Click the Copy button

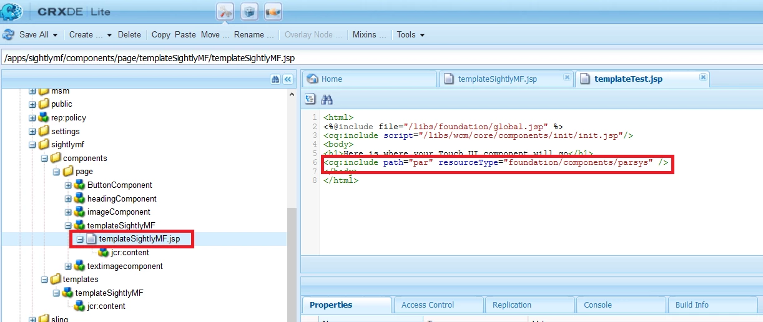(161, 35)
